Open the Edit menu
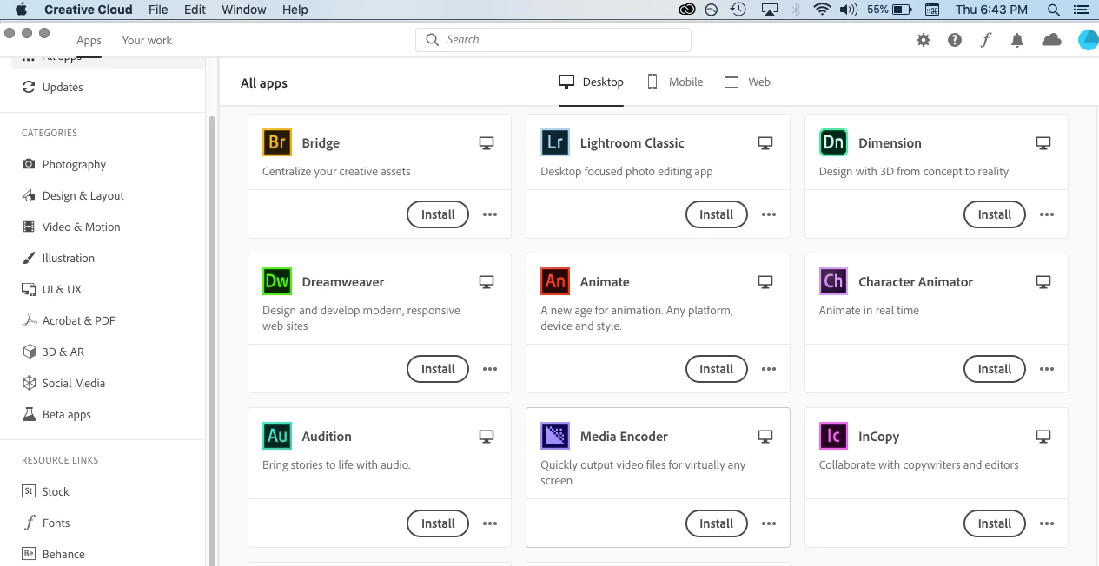This screenshot has height=566, width=1099. pos(195,10)
